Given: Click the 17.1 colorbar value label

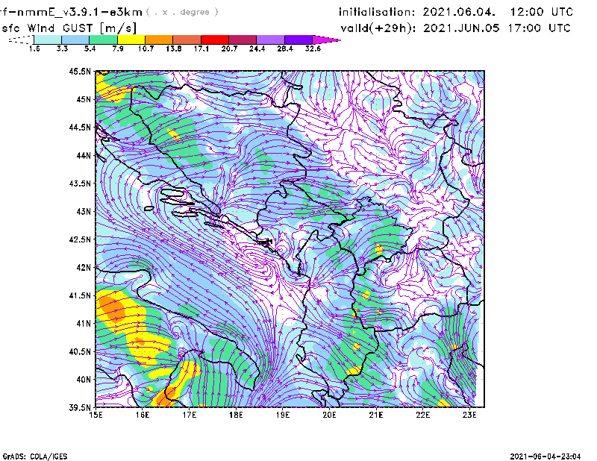Looking at the screenshot, I should (201, 48).
